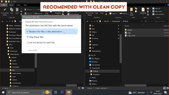Open scoreboards folder in left tree
The width and height of the screenshot is (169, 95).
(16, 83)
